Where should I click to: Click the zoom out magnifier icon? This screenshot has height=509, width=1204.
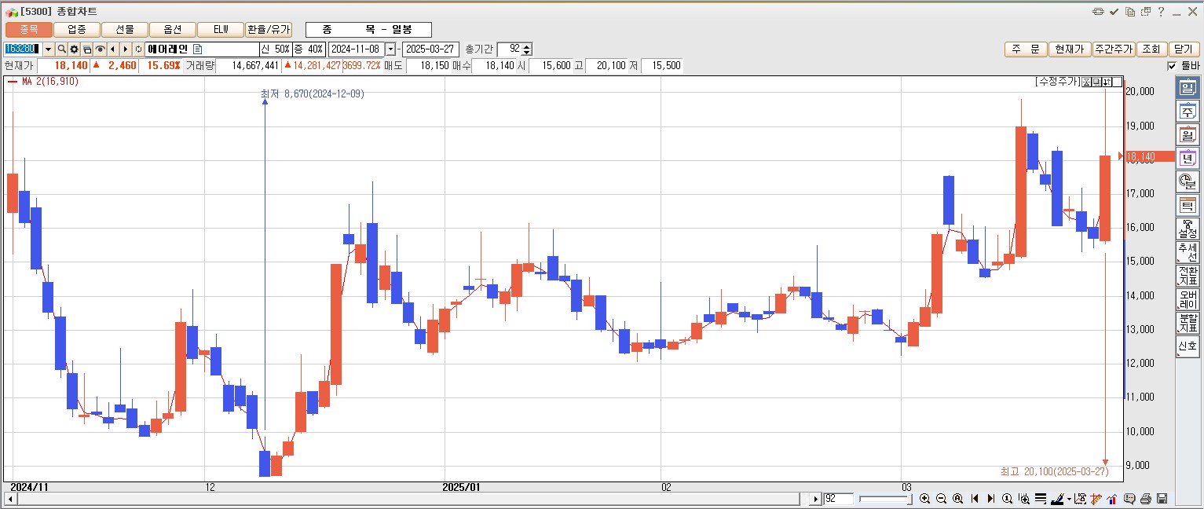942,499
